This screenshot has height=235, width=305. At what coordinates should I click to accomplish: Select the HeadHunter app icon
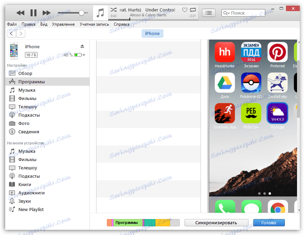224,52
